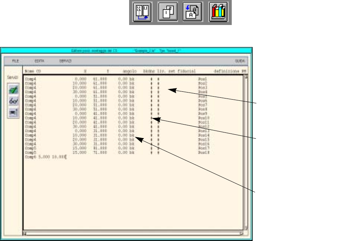Click the Pos7 row entry
Viewport: 359px width, 241px height.
point(117,105)
